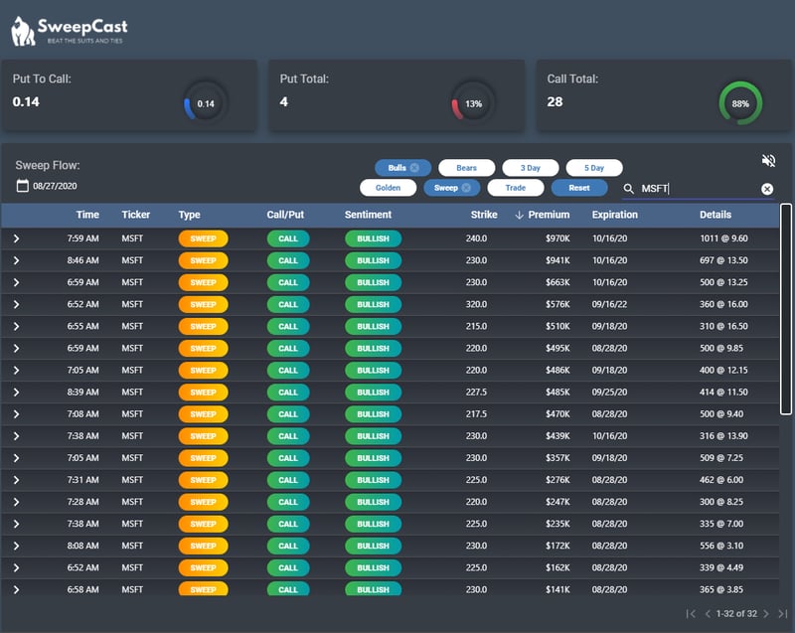This screenshot has height=633, width=795.
Task: Click the 1011 @ 9.60 details cell
Action: 724,238
